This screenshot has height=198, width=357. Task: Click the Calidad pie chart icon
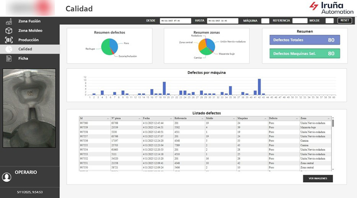click(x=9, y=49)
